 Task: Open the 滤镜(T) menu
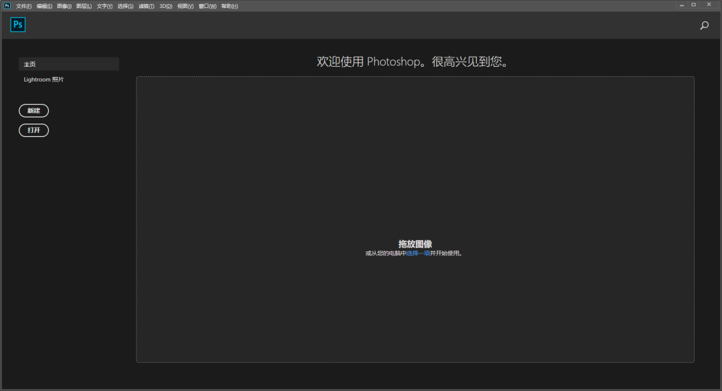coord(146,6)
